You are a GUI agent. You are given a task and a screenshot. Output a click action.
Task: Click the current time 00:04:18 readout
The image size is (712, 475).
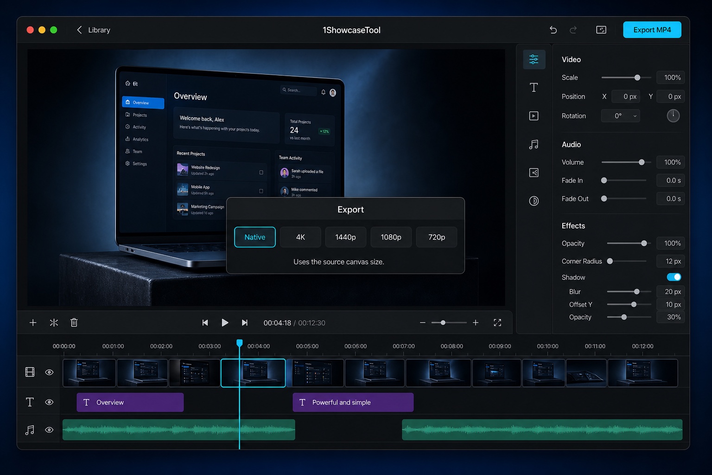point(277,323)
